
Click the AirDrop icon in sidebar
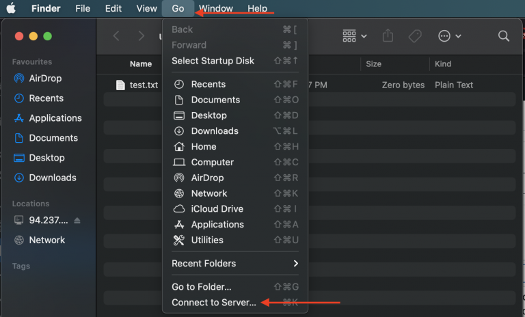point(19,79)
